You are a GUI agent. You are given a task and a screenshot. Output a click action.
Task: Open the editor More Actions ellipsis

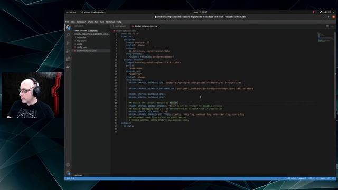click(333, 26)
